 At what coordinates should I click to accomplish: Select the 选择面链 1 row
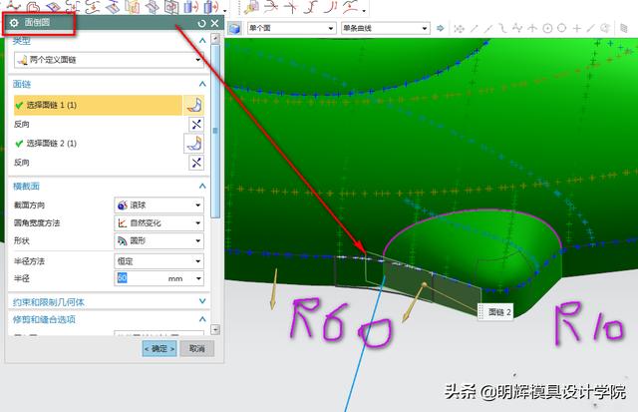(x=98, y=105)
